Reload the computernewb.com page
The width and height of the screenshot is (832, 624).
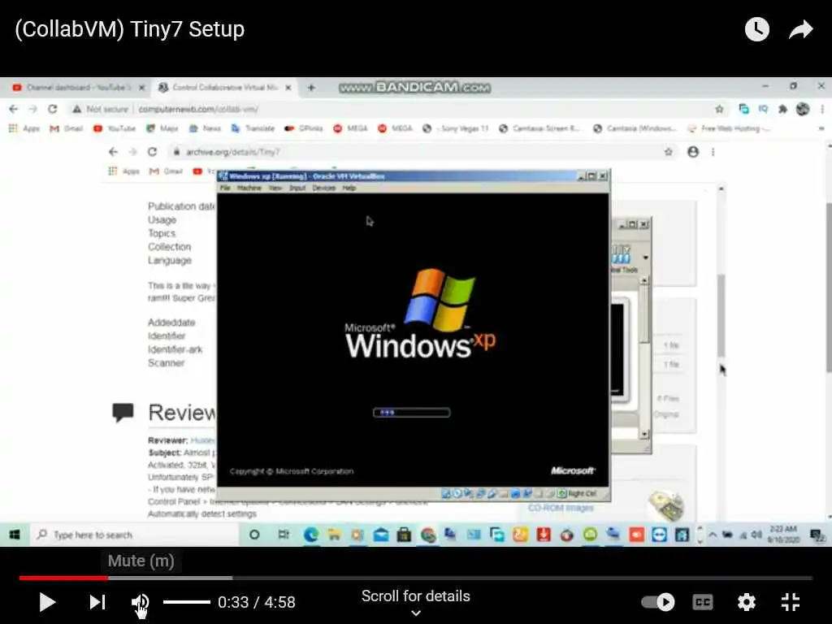point(52,109)
